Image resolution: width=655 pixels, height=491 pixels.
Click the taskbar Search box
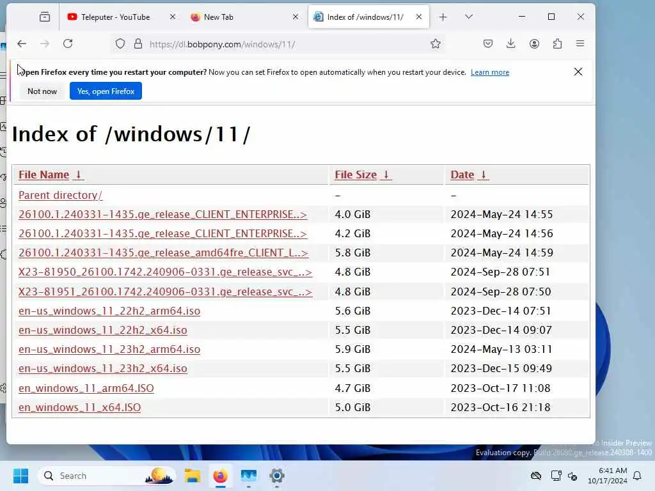tap(107, 476)
